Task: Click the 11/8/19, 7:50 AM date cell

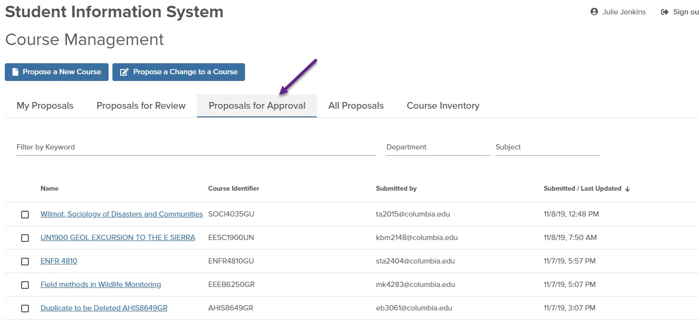Action: coord(570,238)
